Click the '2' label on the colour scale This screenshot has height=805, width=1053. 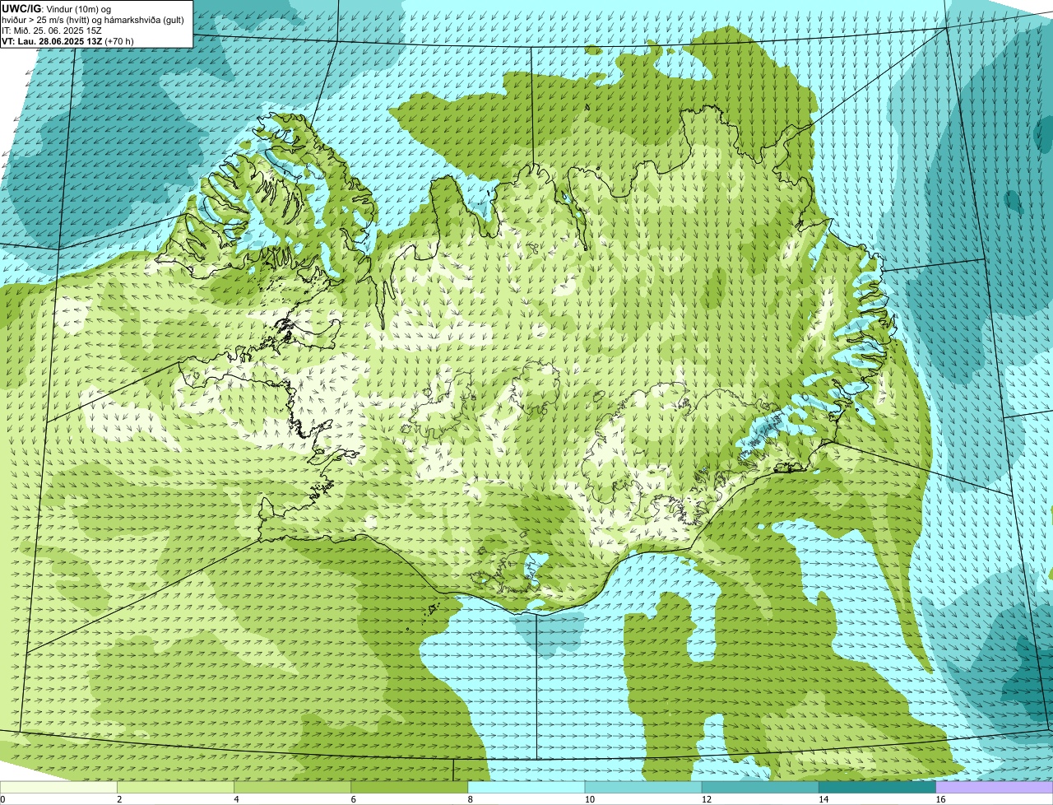pos(119,799)
